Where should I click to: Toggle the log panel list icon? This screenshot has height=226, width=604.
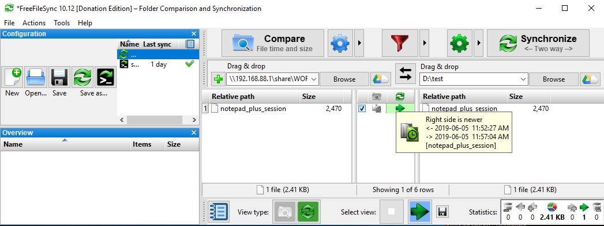pos(219,212)
